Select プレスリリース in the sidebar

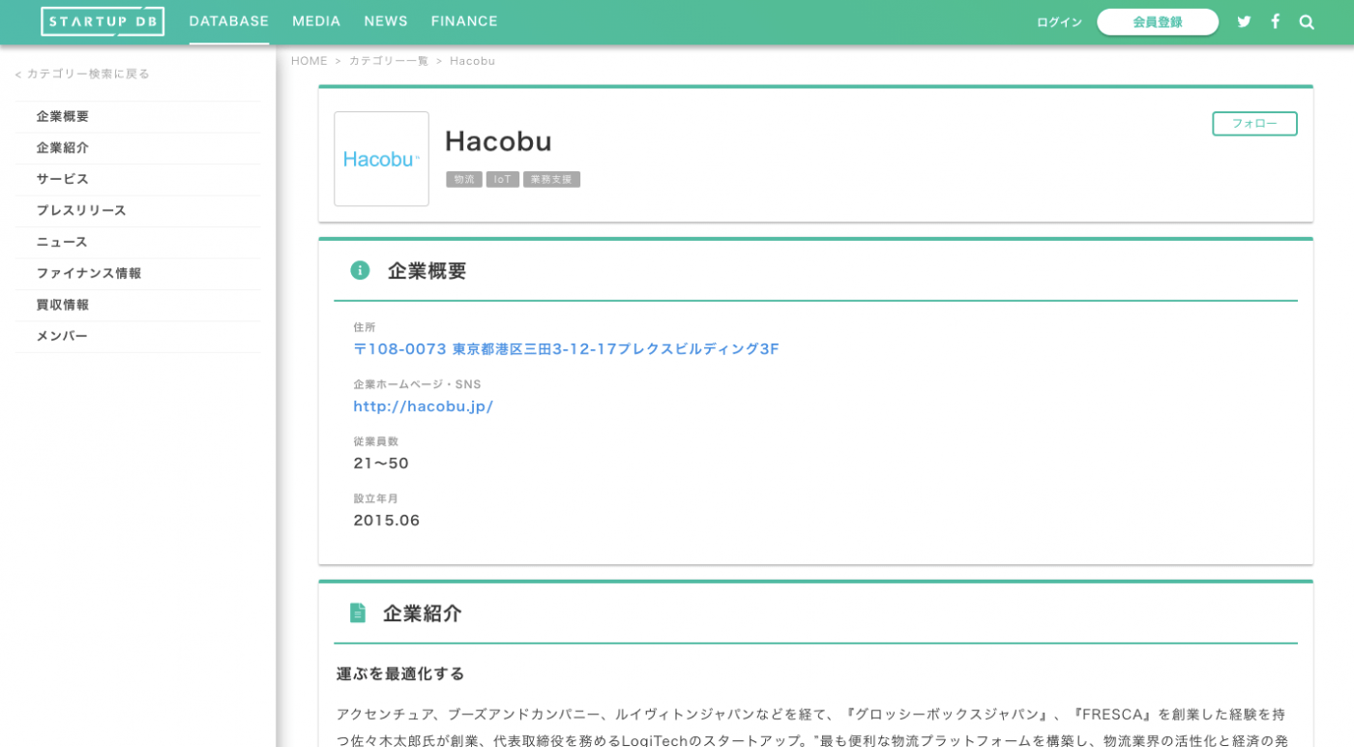(137, 211)
